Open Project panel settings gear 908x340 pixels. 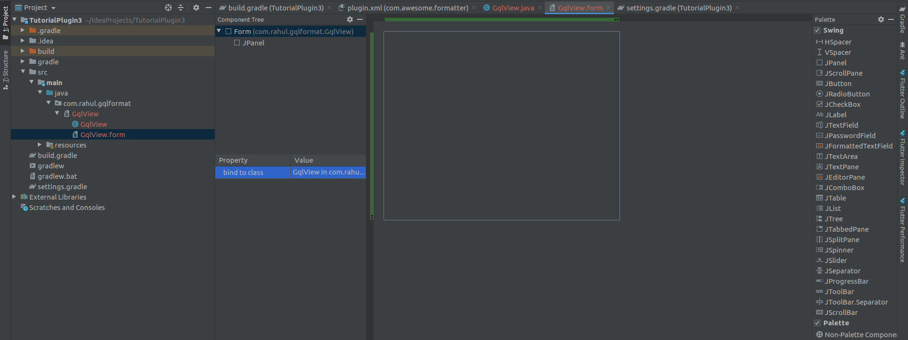click(x=196, y=8)
